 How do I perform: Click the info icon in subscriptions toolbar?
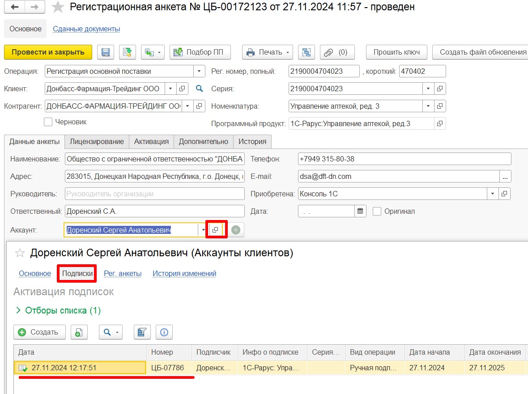[164, 332]
